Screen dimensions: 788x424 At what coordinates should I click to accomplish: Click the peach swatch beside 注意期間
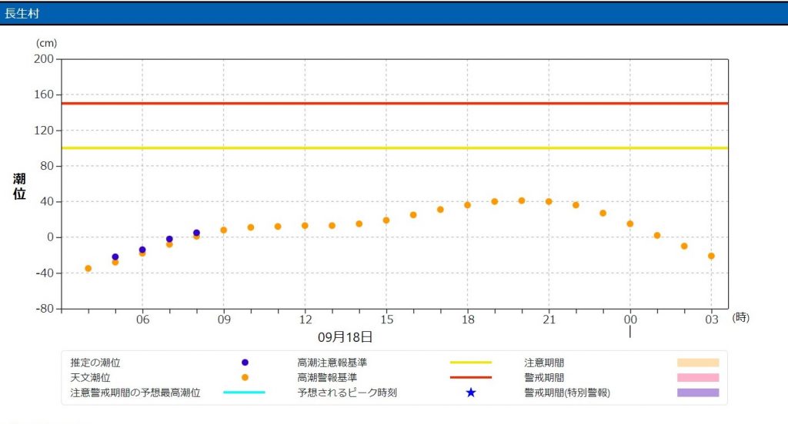(x=698, y=363)
